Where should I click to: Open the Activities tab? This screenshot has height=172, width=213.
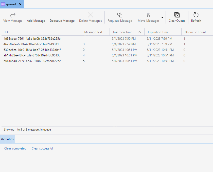7,139
